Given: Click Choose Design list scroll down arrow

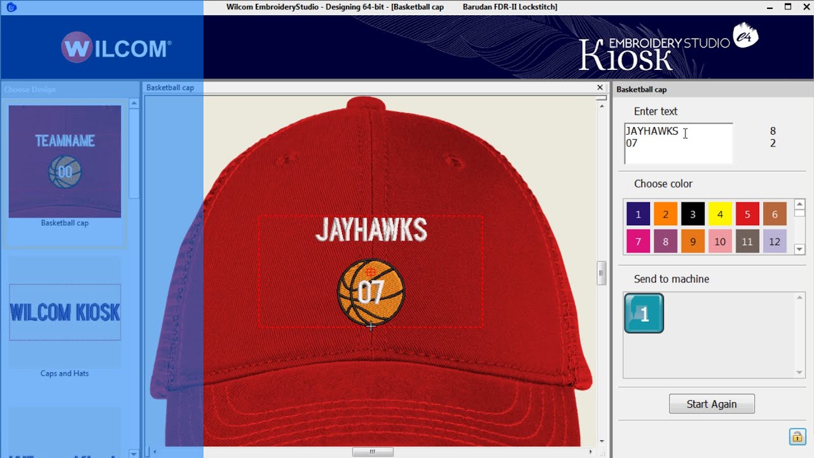Looking at the screenshot, I should pyautogui.click(x=134, y=453).
